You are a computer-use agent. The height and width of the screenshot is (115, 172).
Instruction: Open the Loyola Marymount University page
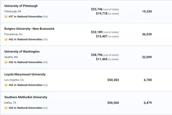point(25,74)
